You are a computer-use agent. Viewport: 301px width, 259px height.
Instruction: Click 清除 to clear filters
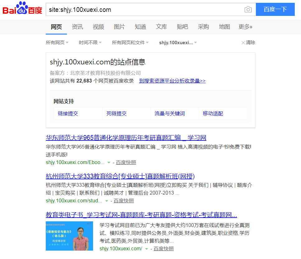(251, 42)
